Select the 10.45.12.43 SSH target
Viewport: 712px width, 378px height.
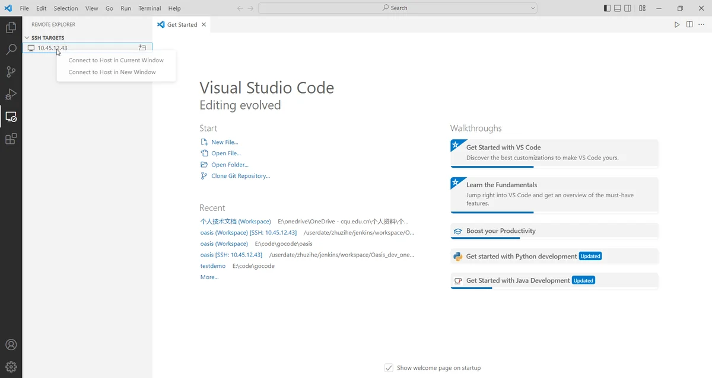pyautogui.click(x=87, y=48)
